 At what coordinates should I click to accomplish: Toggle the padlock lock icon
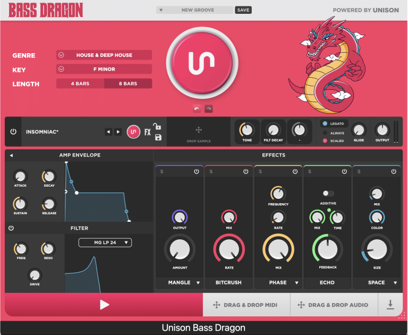click(x=157, y=127)
